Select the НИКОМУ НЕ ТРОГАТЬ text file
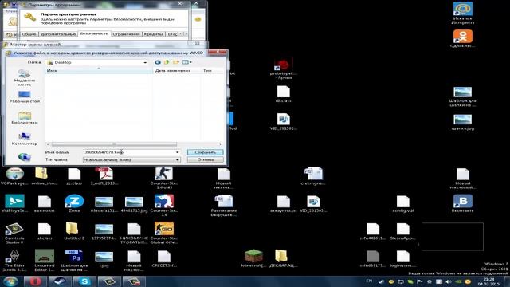This screenshot has width=510, height=287. coord(134,233)
